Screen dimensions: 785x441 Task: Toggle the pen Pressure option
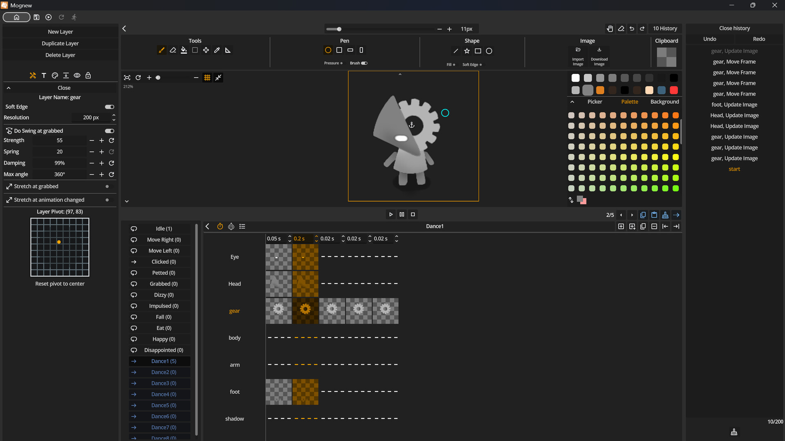point(341,63)
